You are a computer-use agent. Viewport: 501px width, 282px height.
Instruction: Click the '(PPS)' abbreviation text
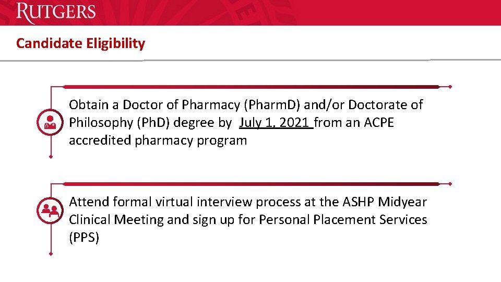pyautogui.click(x=84, y=238)
